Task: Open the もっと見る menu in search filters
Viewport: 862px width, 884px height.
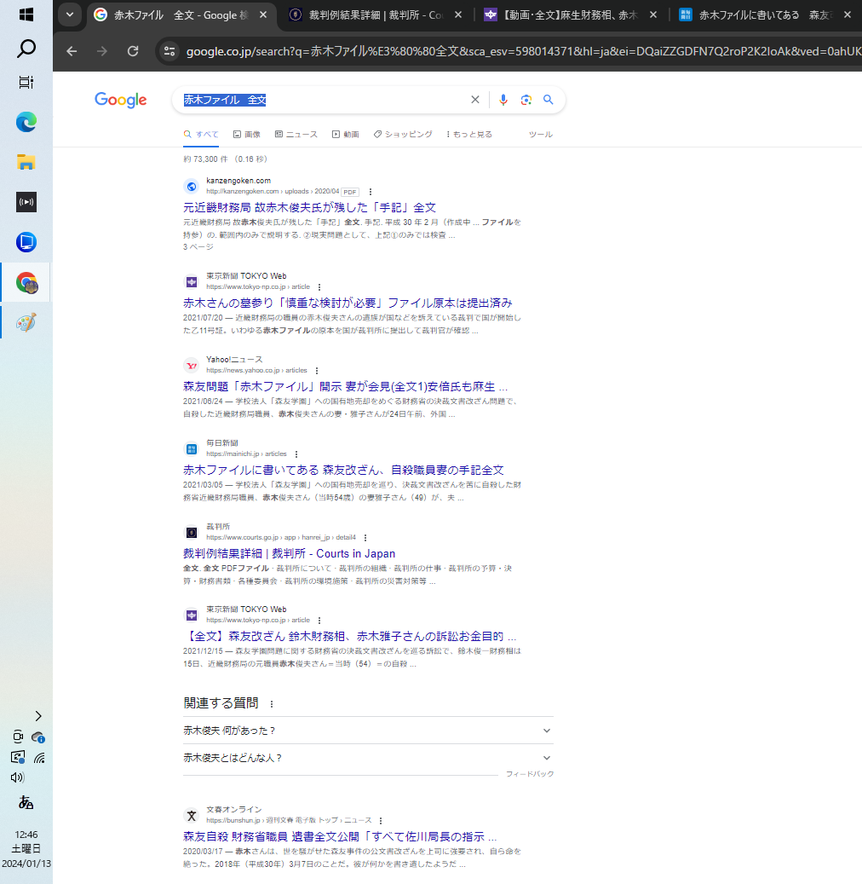Action: click(x=468, y=134)
